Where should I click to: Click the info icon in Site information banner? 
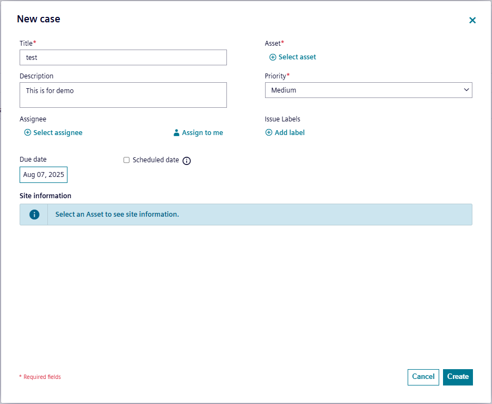[x=34, y=215]
